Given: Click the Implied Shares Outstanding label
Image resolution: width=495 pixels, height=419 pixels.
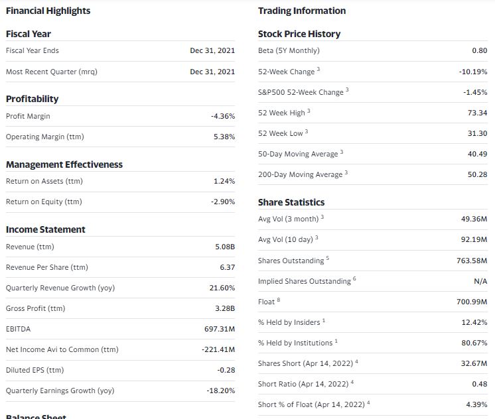Looking at the screenshot, I should (x=305, y=281).
